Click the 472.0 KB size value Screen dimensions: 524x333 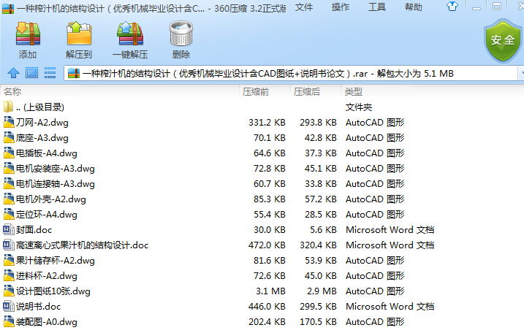point(267,245)
